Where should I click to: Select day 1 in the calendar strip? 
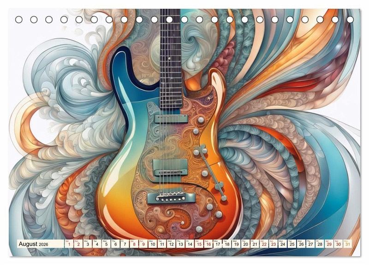(69, 244)
